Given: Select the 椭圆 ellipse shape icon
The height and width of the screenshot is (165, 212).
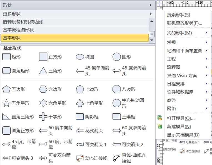Looking at the screenshot, I should [x=80, y=57].
